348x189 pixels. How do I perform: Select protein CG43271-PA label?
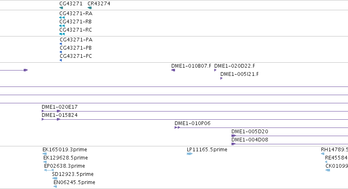click(76, 40)
